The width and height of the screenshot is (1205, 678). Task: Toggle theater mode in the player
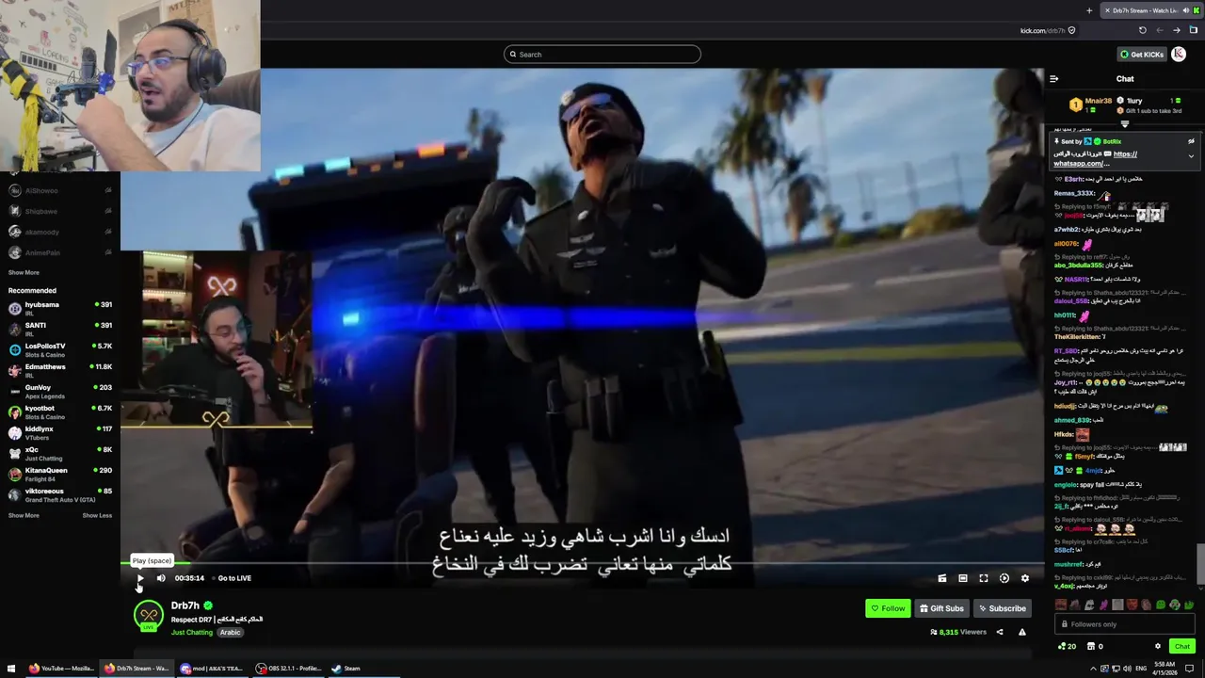click(963, 578)
